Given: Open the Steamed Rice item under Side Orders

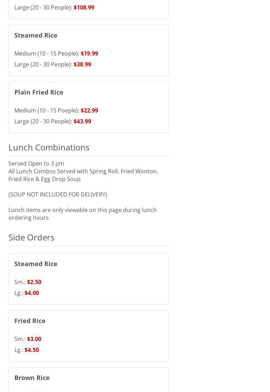Looking at the screenshot, I should pyautogui.click(x=36, y=264).
